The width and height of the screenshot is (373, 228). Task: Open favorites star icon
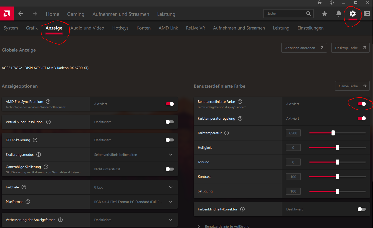(325, 14)
